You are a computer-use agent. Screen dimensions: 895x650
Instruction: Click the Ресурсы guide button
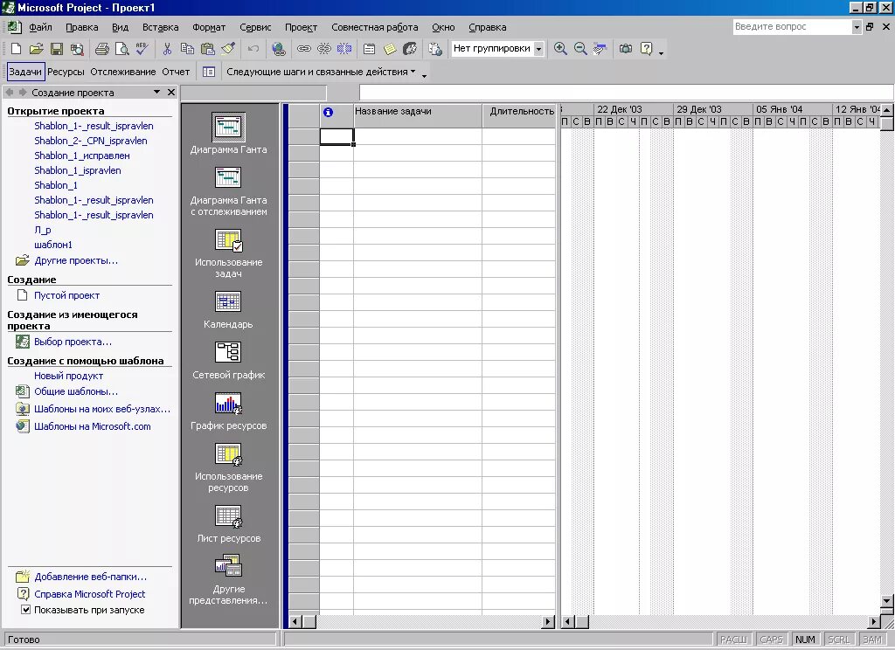click(66, 72)
